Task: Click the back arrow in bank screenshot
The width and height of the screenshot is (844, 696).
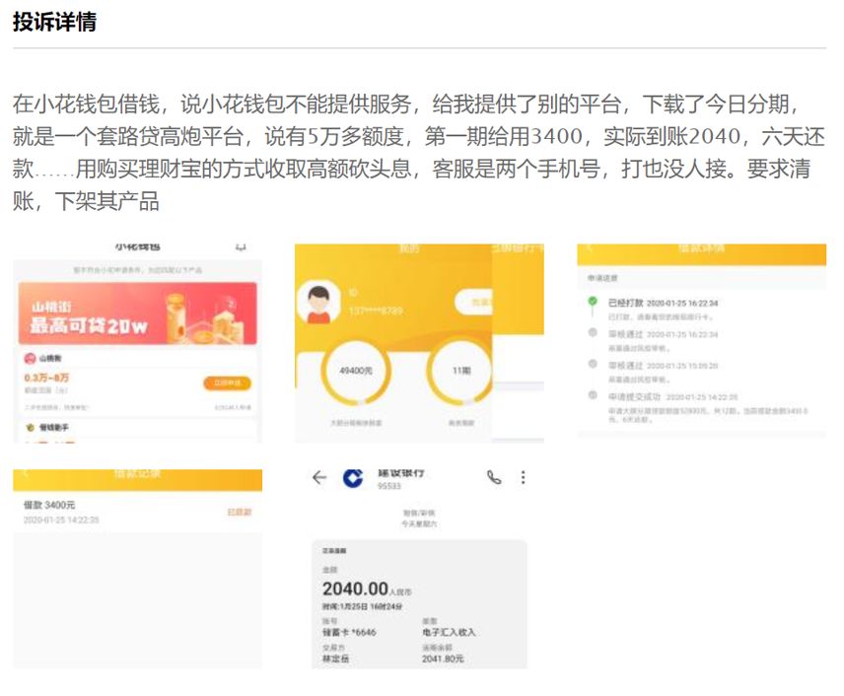Action: (x=319, y=477)
